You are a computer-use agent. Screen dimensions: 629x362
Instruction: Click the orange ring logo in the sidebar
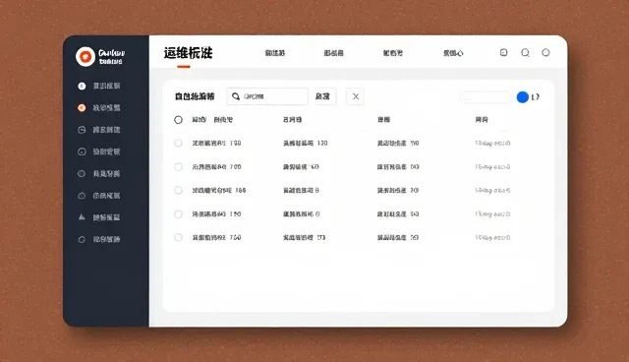86,56
